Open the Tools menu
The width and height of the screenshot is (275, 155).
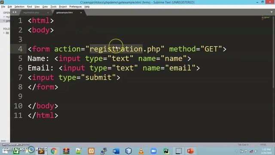pyautogui.click(x=53, y=7)
